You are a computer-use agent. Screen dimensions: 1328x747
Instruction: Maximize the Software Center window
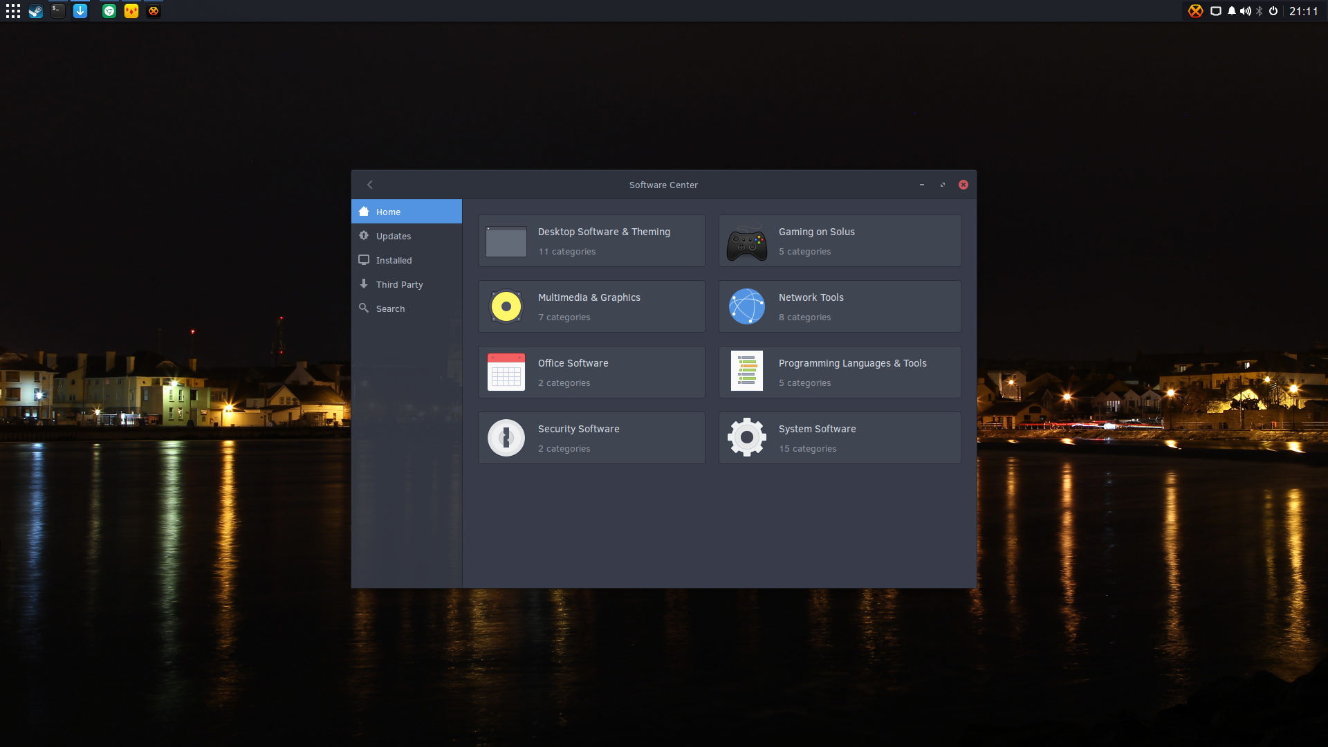tap(943, 185)
